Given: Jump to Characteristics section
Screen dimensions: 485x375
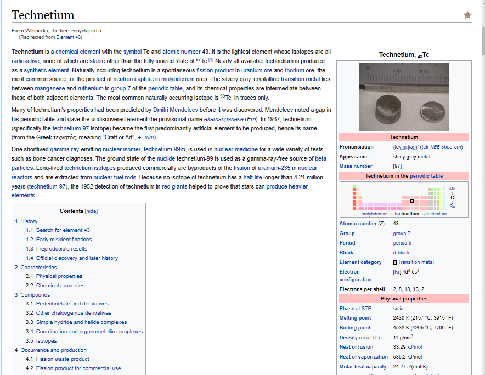Looking at the screenshot, I should pyautogui.click(x=38, y=267).
